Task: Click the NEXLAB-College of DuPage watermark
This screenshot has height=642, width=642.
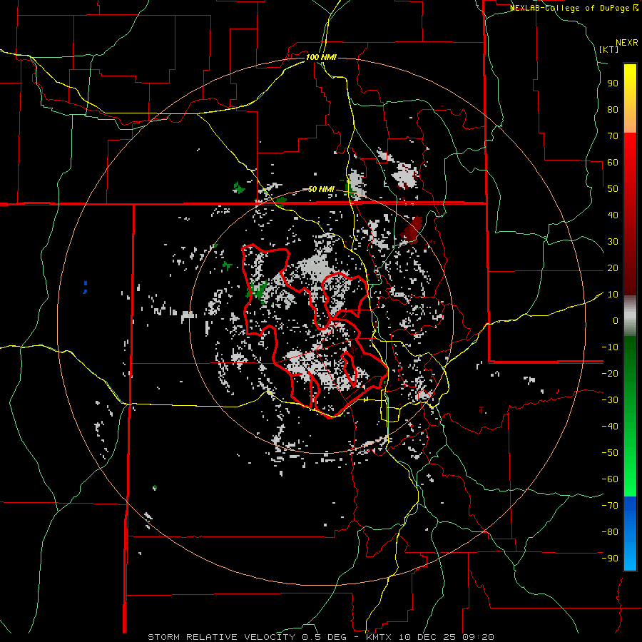Action: tap(574, 8)
